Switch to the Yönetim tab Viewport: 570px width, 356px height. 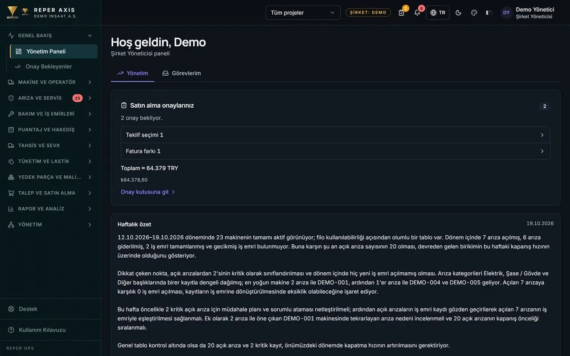point(133,73)
